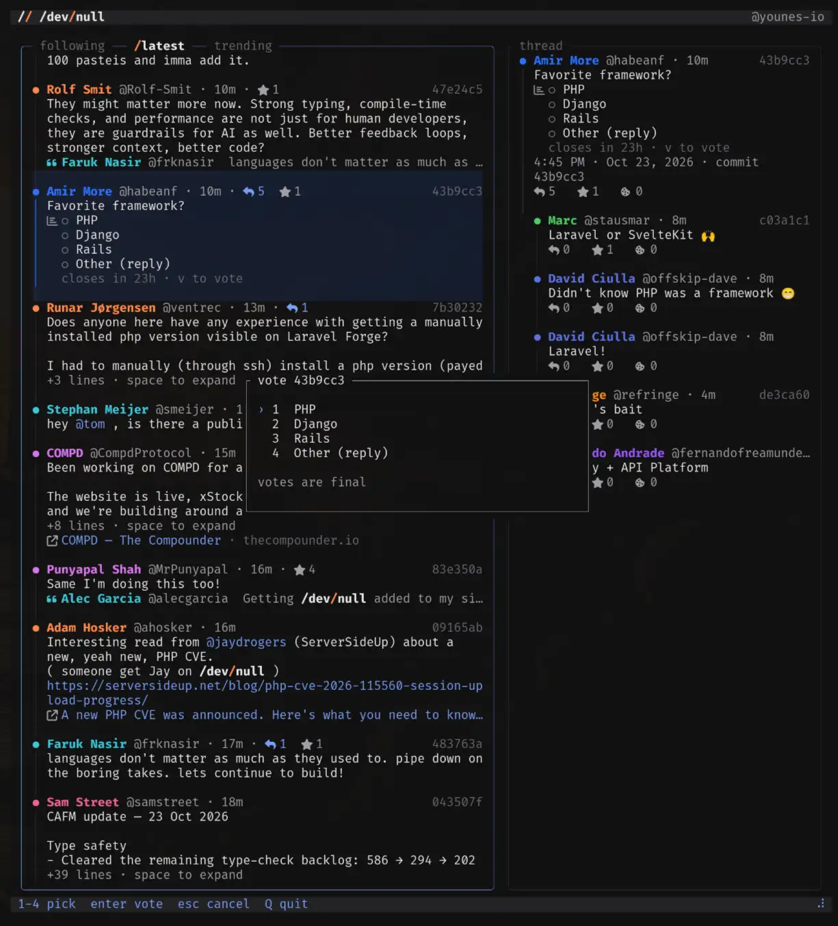
Task: Click reply icon under David Ciulla's Laravel! reply
Action: [553, 366]
